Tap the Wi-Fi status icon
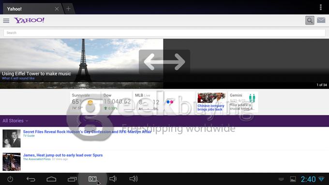This screenshot has width=329, height=185. [321, 179]
